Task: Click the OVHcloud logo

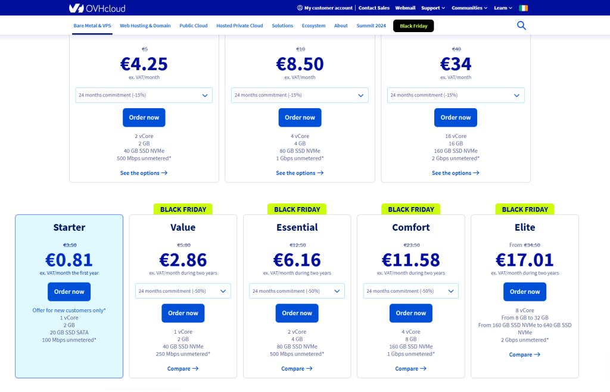Action: [x=97, y=8]
